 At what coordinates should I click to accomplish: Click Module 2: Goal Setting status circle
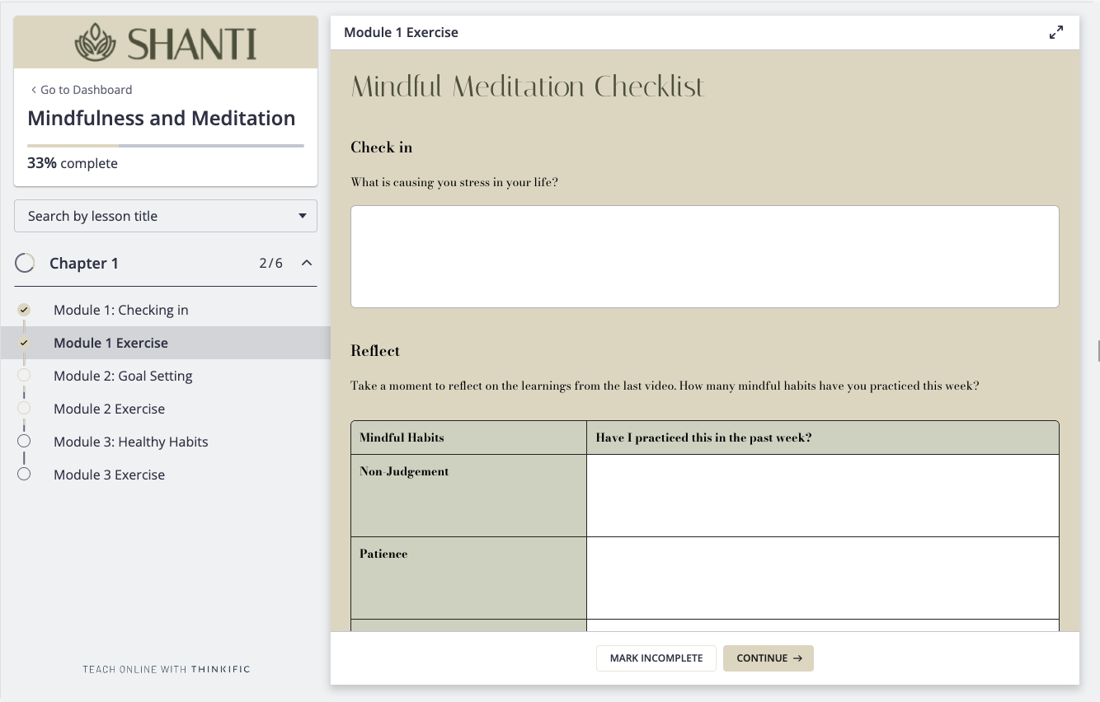(x=25, y=376)
